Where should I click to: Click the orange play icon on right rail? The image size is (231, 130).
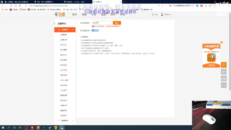pyautogui.click(x=223, y=65)
